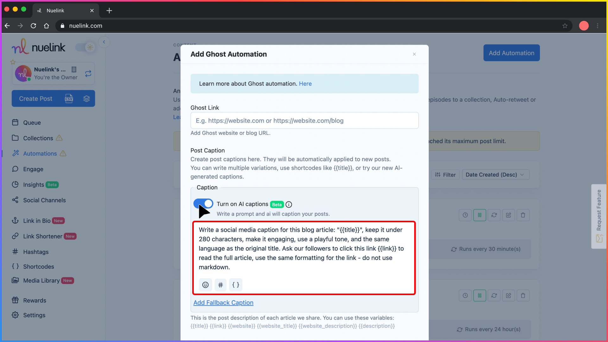
Task: Open browser menu three dots
Action: tap(598, 26)
